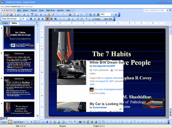
Task: Click the 'england' tag link
Action: click(108, 78)
